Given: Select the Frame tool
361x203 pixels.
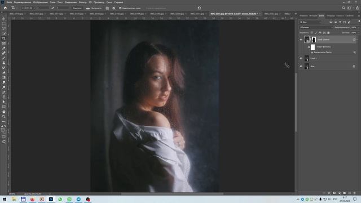Looking at the screenshot, I should (x=4, y=43).
